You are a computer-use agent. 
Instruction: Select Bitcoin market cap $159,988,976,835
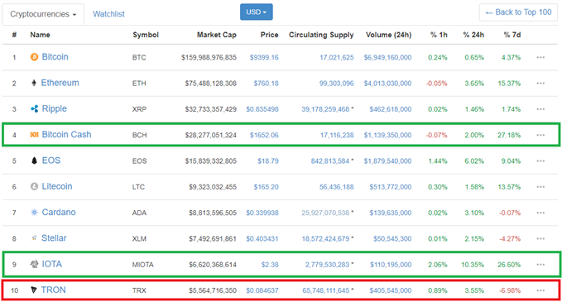pyautogui.click(x=209, y=57)
